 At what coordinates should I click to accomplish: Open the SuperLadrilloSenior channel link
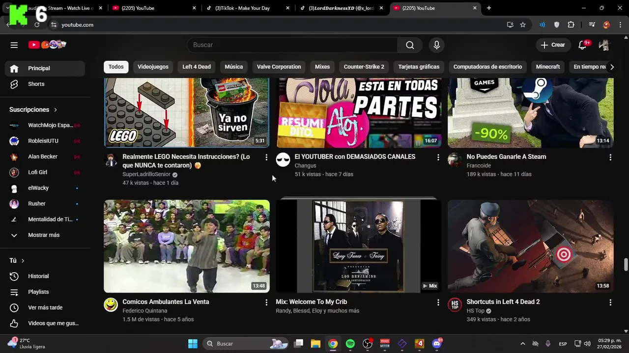(146, 174)
